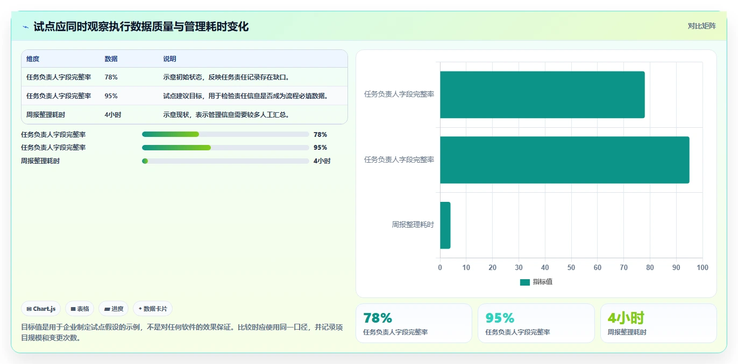Click the 数据 table column header
This screenshot has height=364, width=738.
[111, 59]
